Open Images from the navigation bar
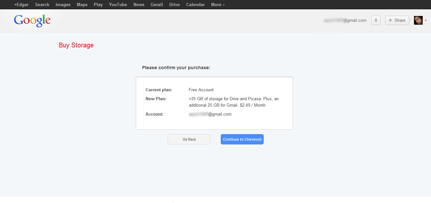The image size is (431, 203). [63, 4]
